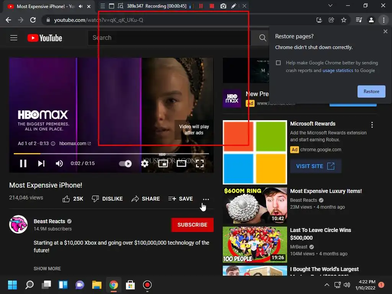This screenshot has width=392, height=294.
Task: Pause the screen recording
Action: (201, 6)
